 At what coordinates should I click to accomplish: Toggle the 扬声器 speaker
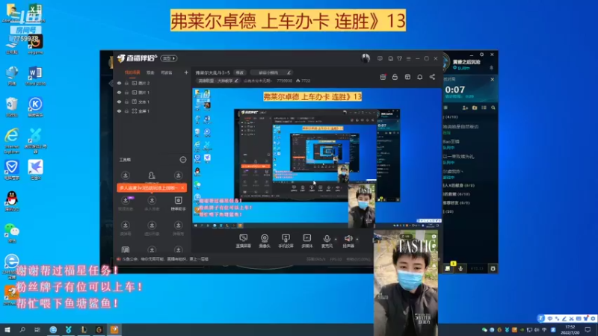[x=348, y=240]
